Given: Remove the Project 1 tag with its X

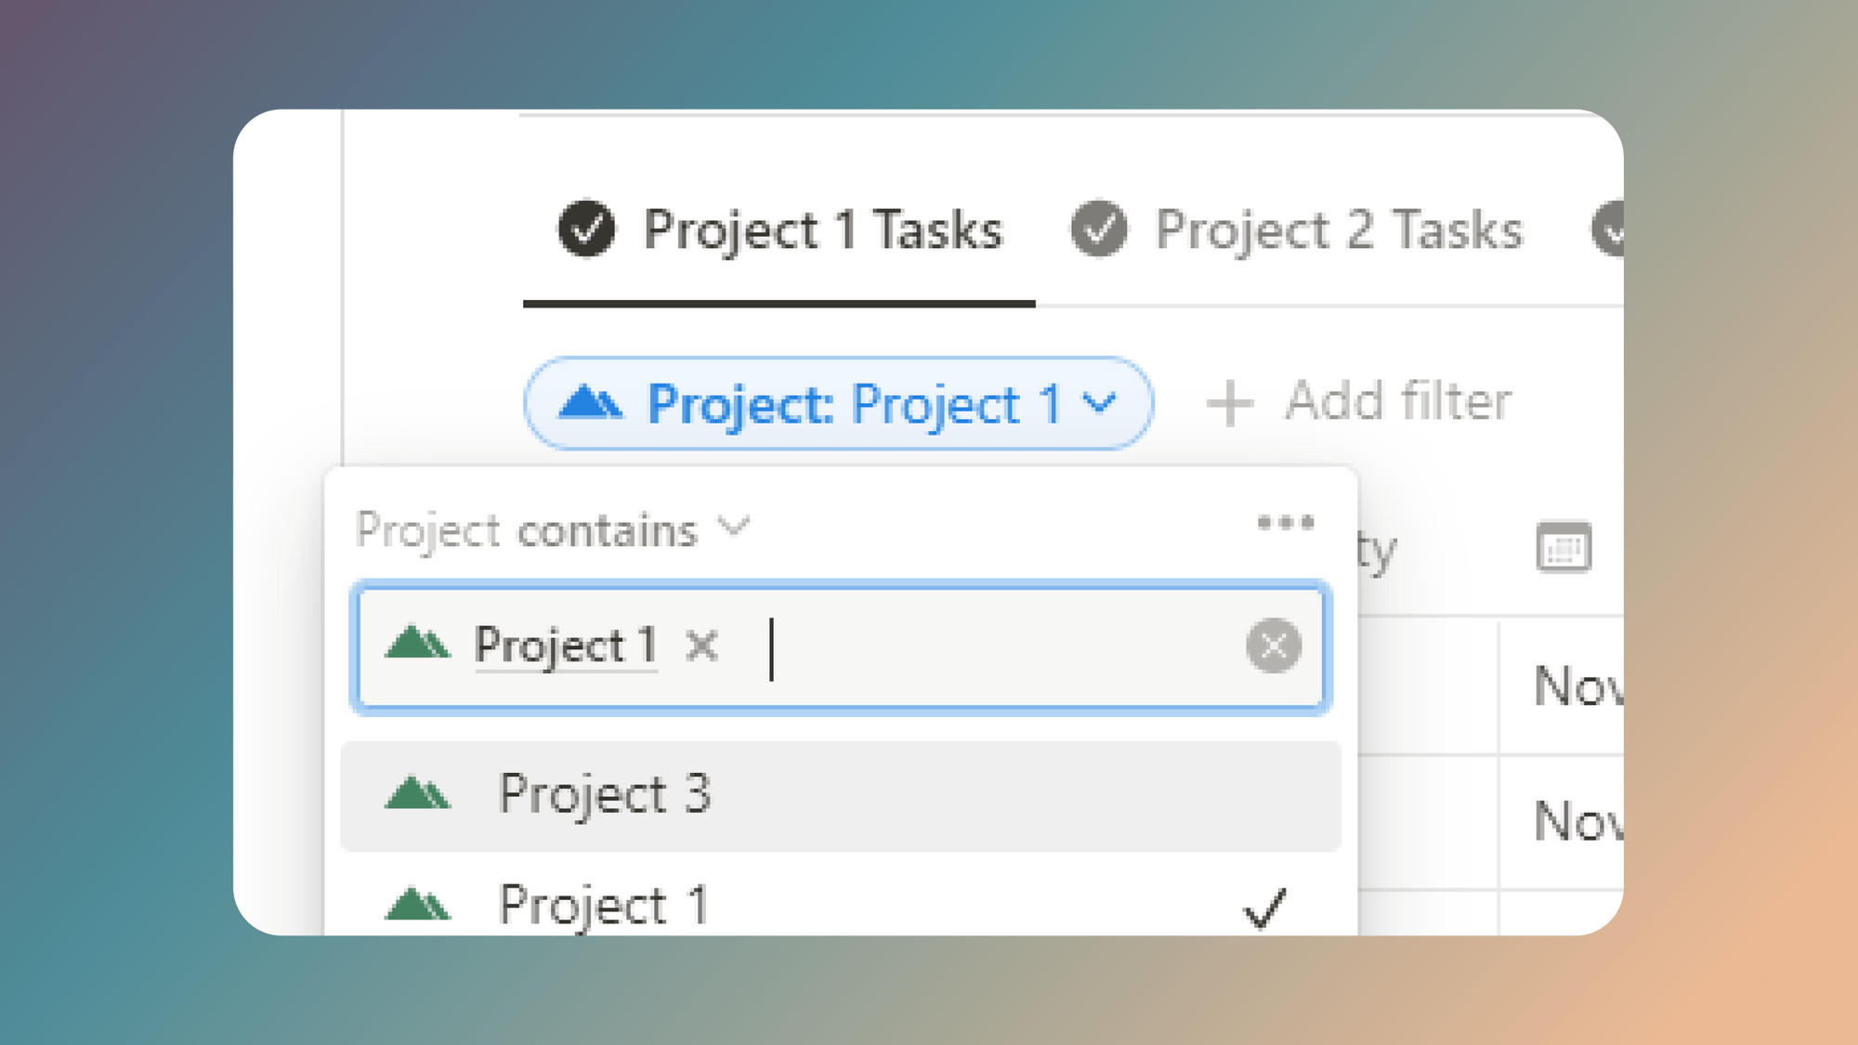Looking at the screenshot, I should point(703,647).
